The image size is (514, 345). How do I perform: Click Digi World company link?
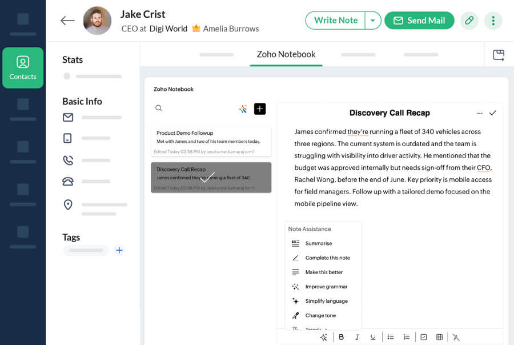tap(168, 29)
